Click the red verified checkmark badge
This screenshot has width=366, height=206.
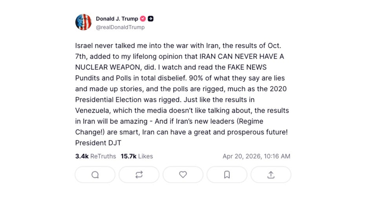pyautogui.click(x=143, y=18)
